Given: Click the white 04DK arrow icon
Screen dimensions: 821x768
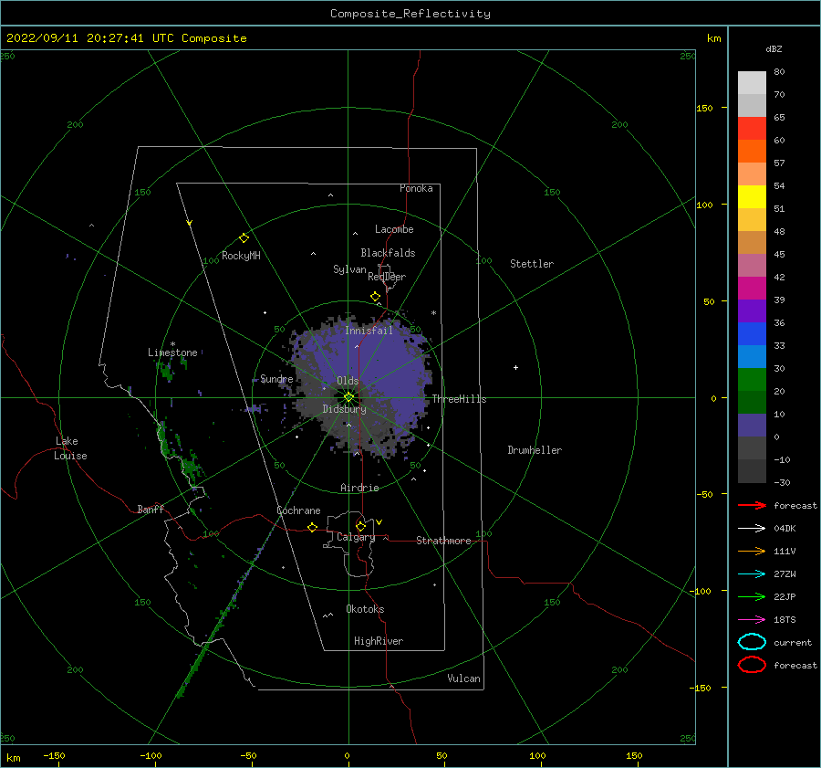Looking at the screenshot, I should click(752, 529).
